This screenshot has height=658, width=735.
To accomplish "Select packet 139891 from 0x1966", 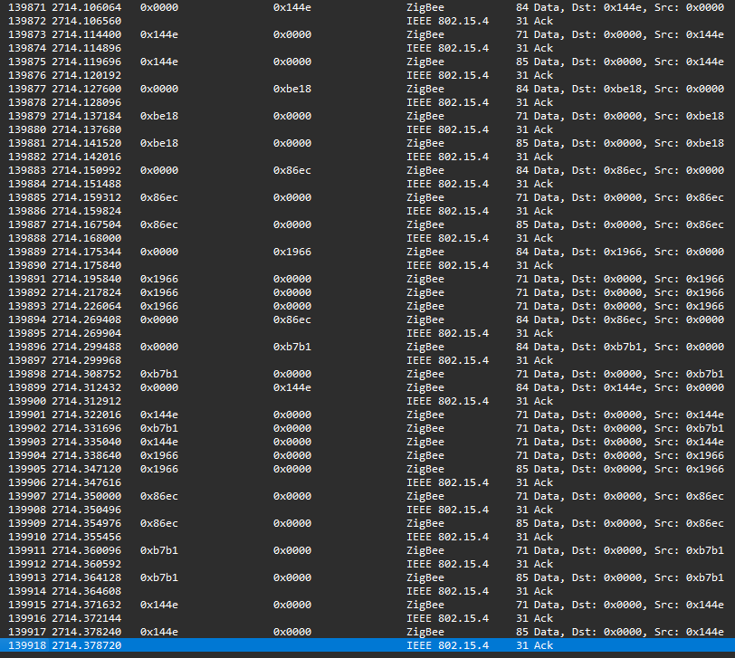I will (367, 280).
